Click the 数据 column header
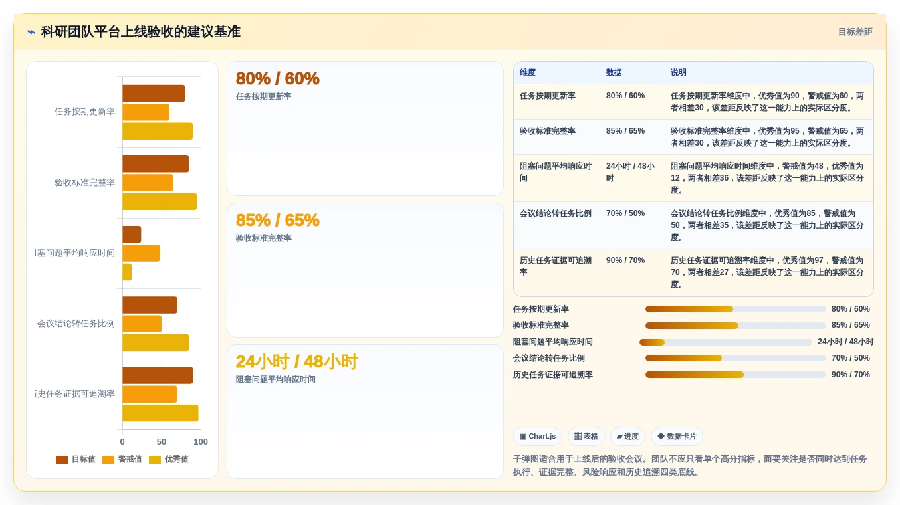Image resolution: width=900 pixels, height=505 pixels. click(614, 72)
